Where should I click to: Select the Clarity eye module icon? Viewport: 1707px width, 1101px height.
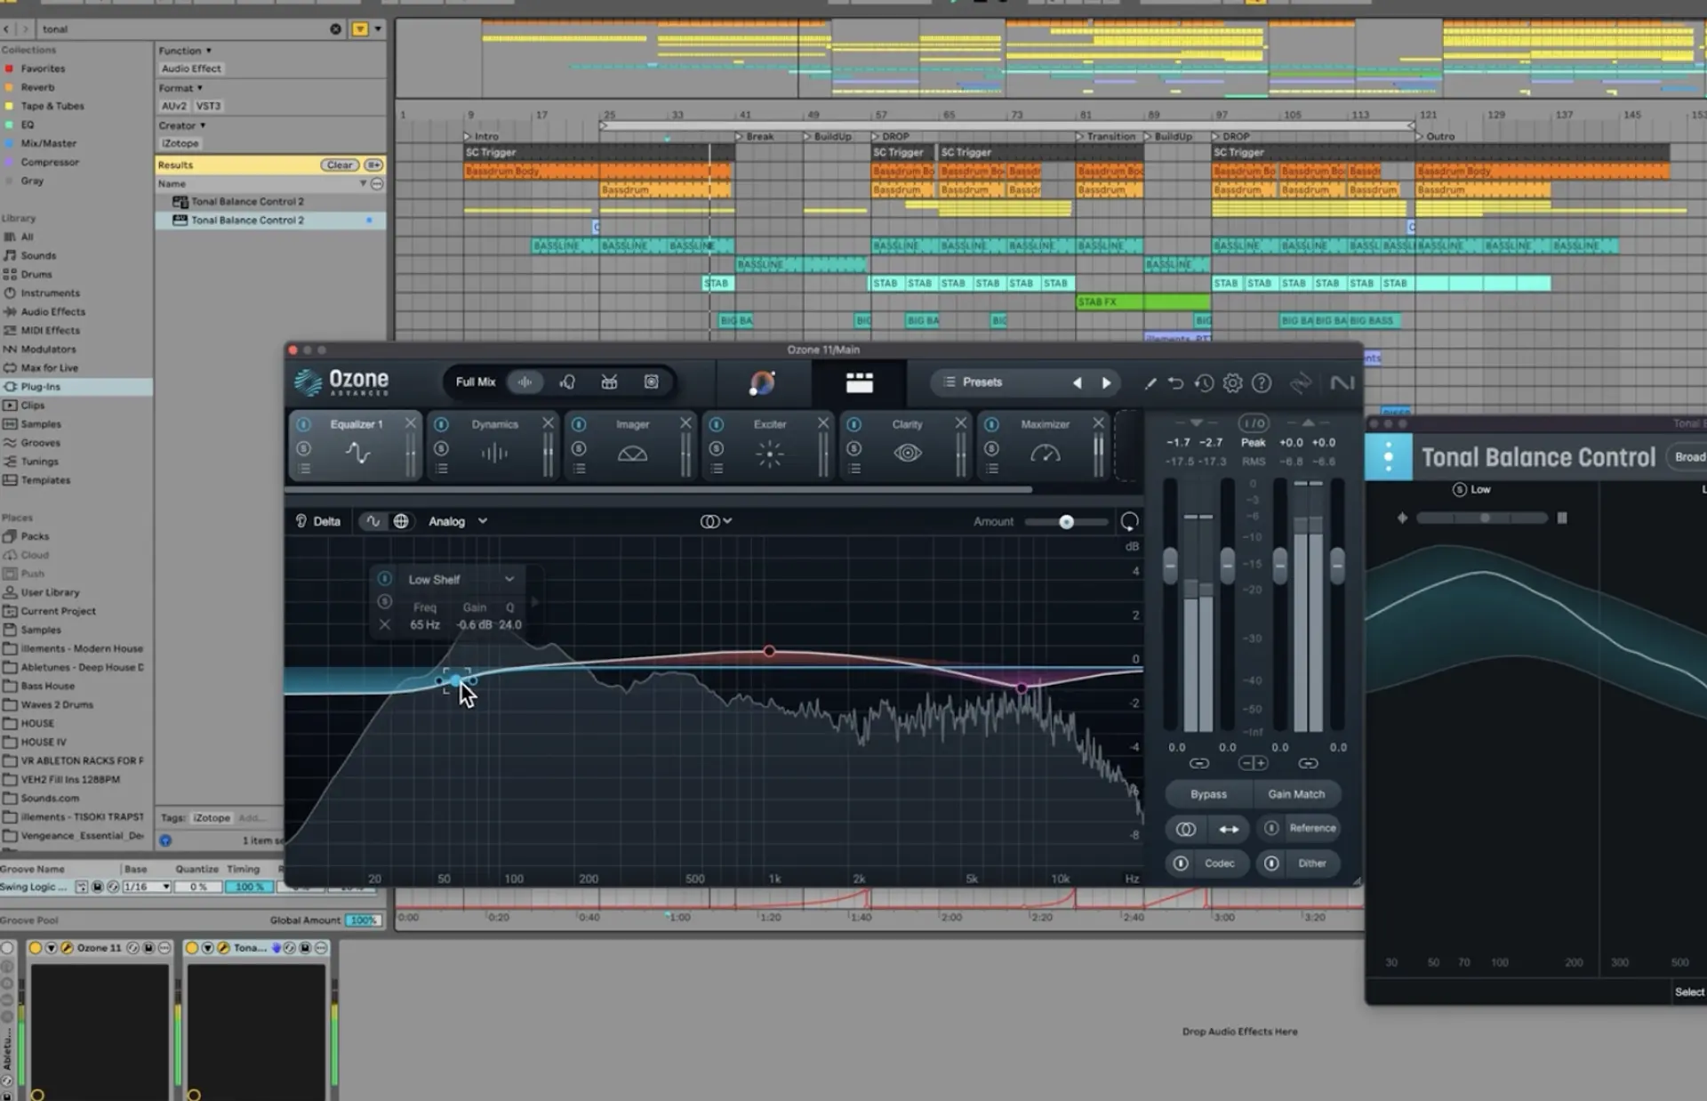pos(907,453)
